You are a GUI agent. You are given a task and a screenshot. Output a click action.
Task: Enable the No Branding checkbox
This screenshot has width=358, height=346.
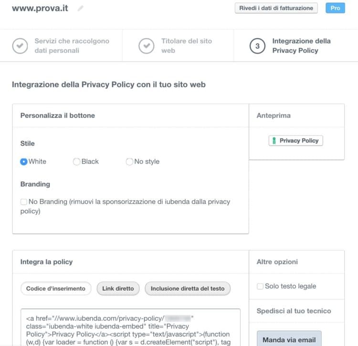point(24,202)
